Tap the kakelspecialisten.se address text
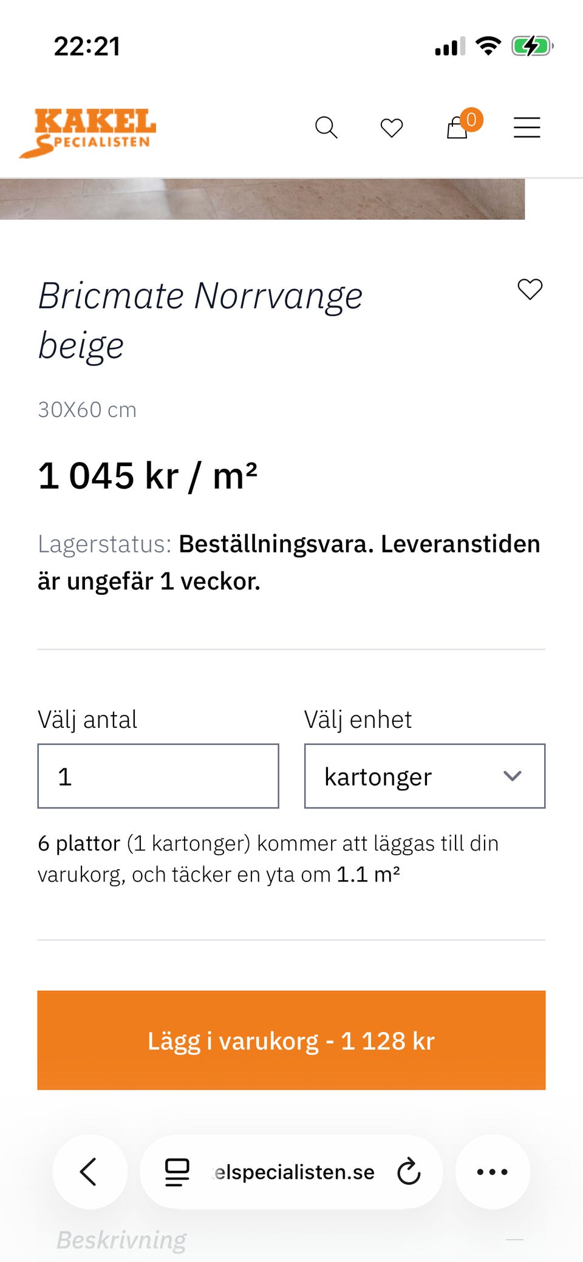This screenshot has width=583, height=1262. click(x=295, y=1172)
